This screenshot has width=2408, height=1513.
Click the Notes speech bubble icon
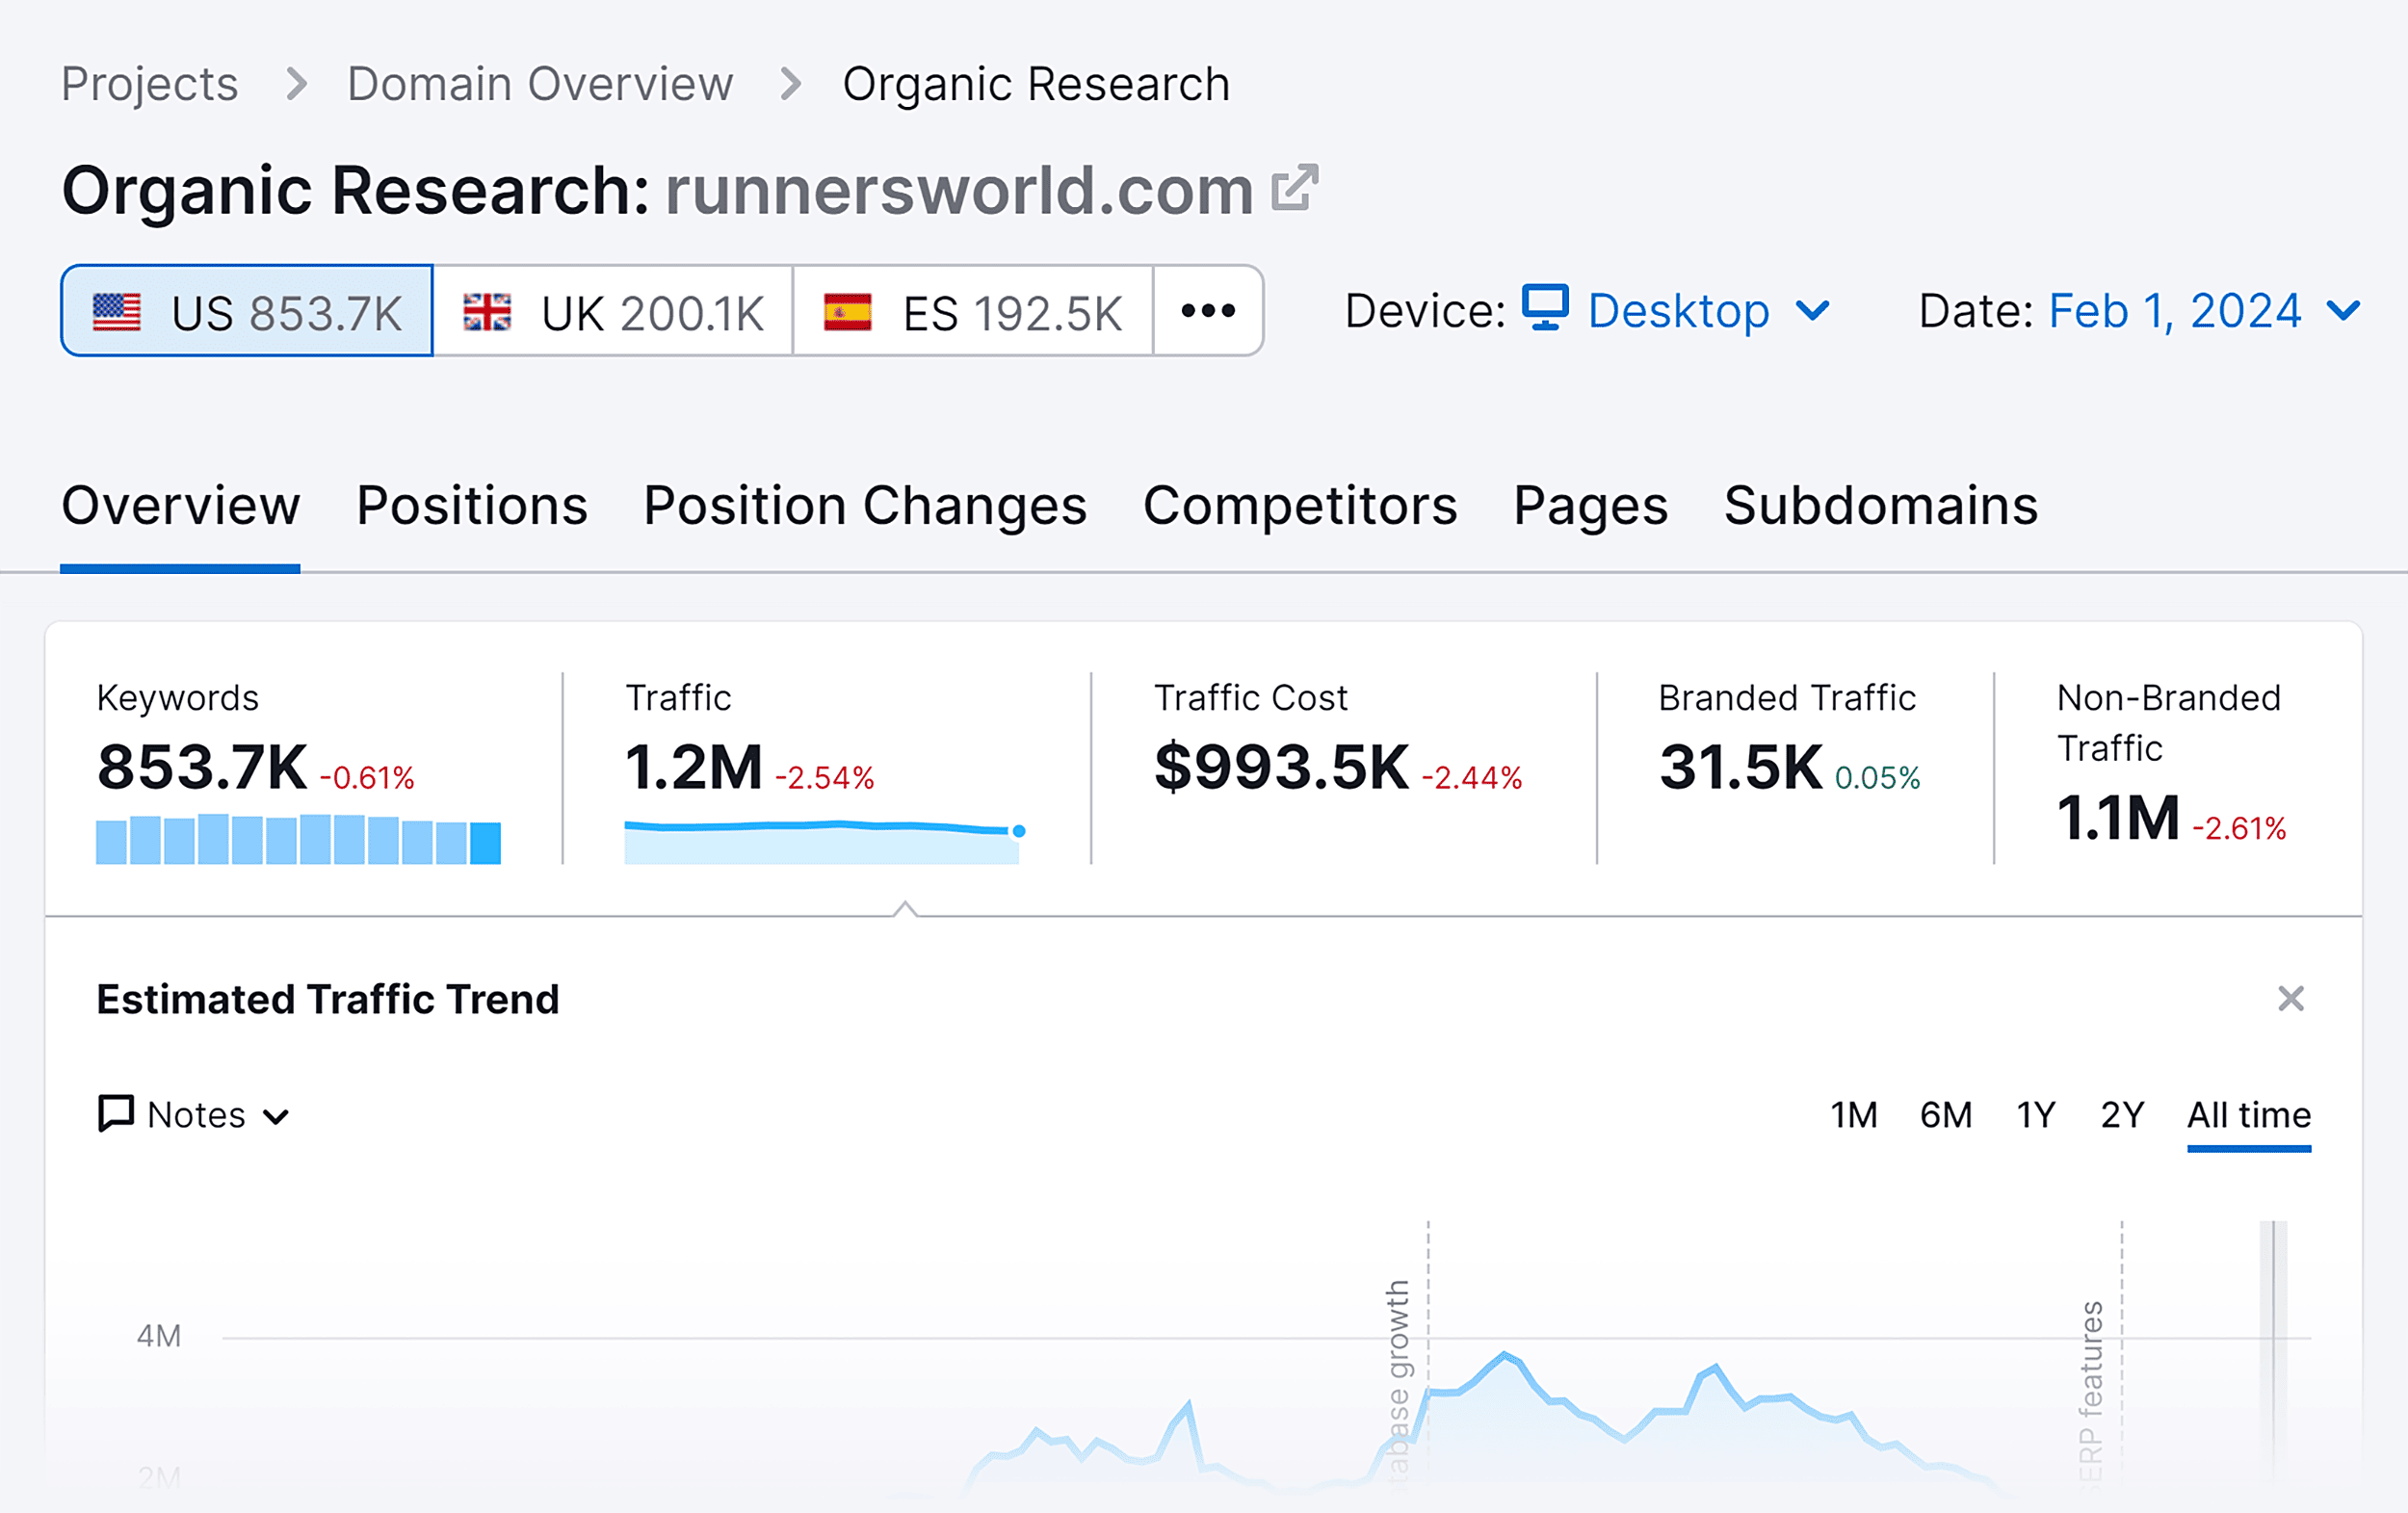coord(114,1114)
